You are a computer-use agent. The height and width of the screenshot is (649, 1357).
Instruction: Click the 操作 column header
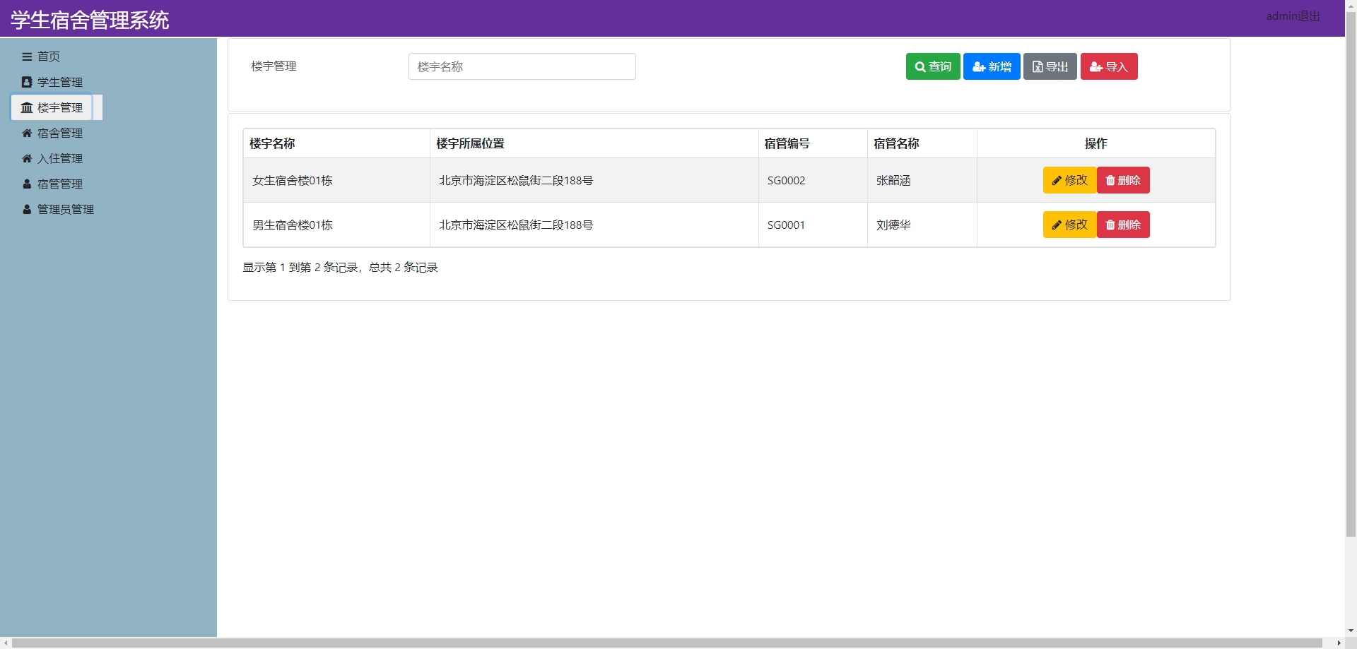click(1096, 143)
